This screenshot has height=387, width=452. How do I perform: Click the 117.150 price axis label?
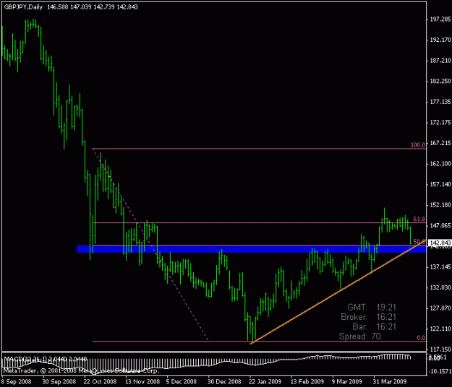[440, 349]
